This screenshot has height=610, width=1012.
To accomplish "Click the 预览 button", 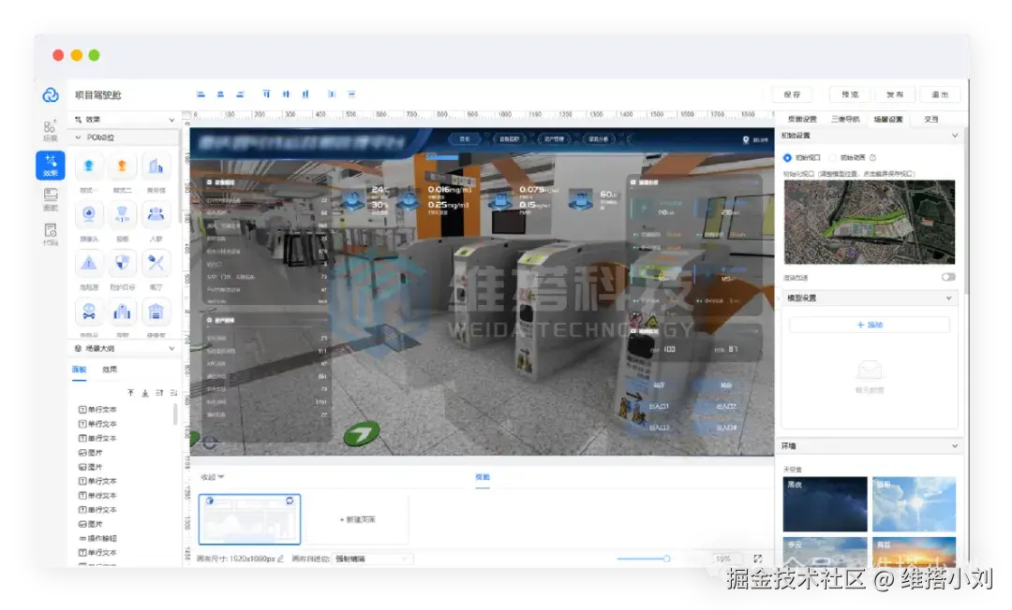I will (850, 94).
